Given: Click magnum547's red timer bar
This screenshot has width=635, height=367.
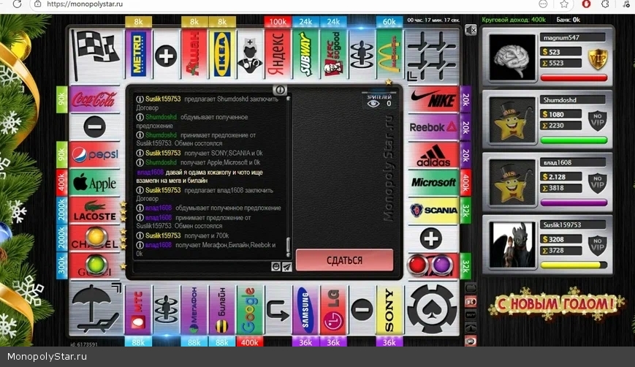Looking at the screenshot, I should [x=574, y=77].
